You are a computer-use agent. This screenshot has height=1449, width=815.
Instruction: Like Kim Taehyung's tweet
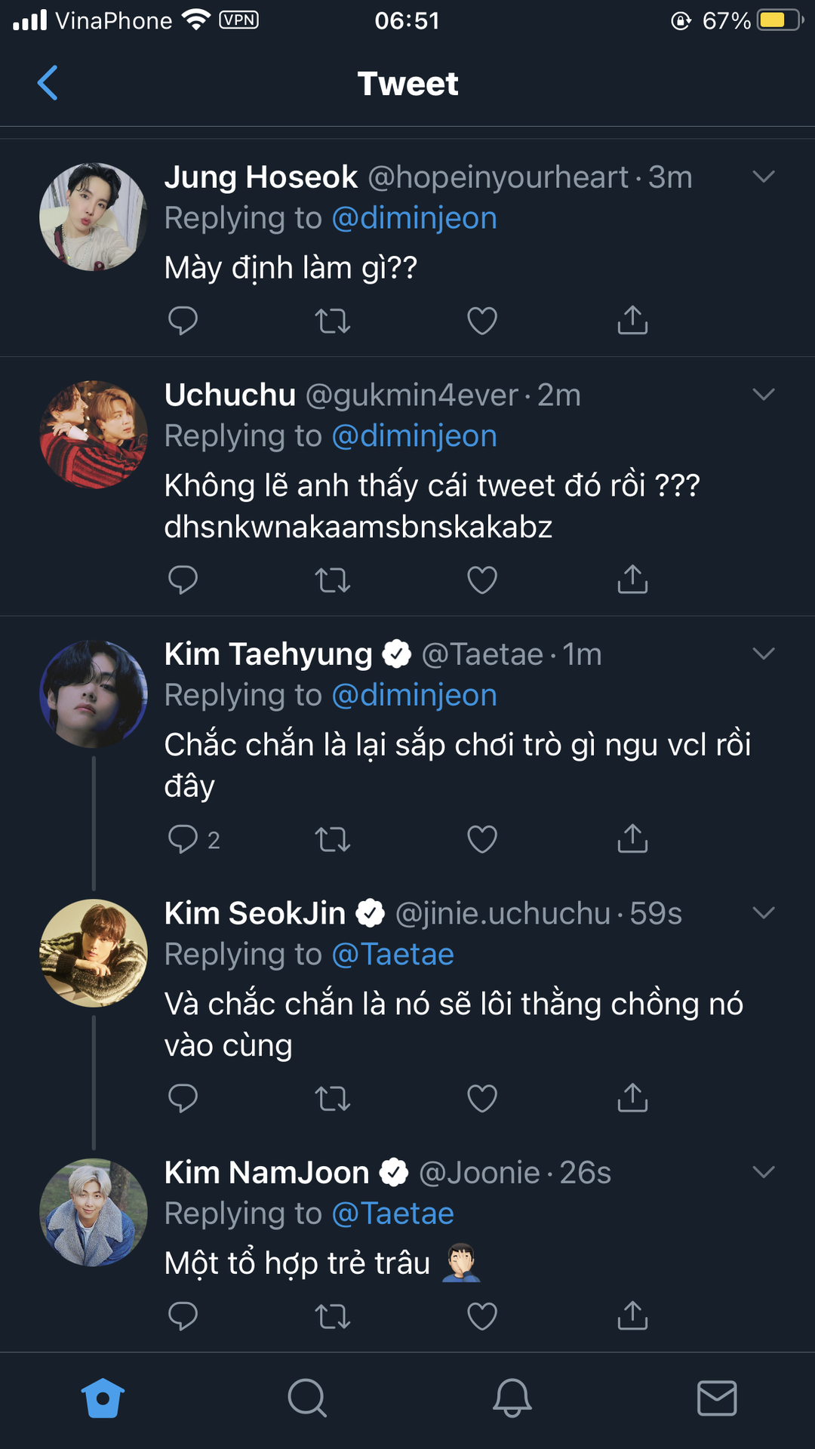pos(482,838)
